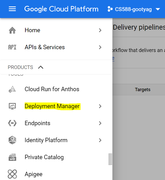Click the Delivery pipelines page heading
This screenshot has width=165, height=180.
click(x=139, y=27)
